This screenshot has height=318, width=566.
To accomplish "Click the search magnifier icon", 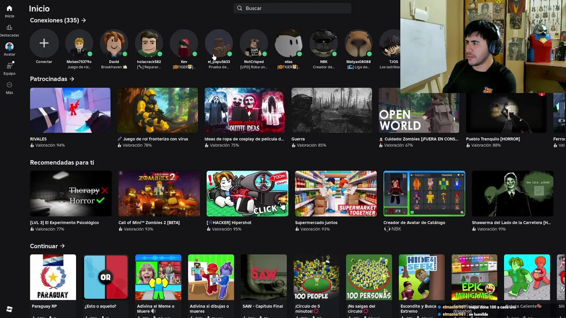I will click(240, 8).
